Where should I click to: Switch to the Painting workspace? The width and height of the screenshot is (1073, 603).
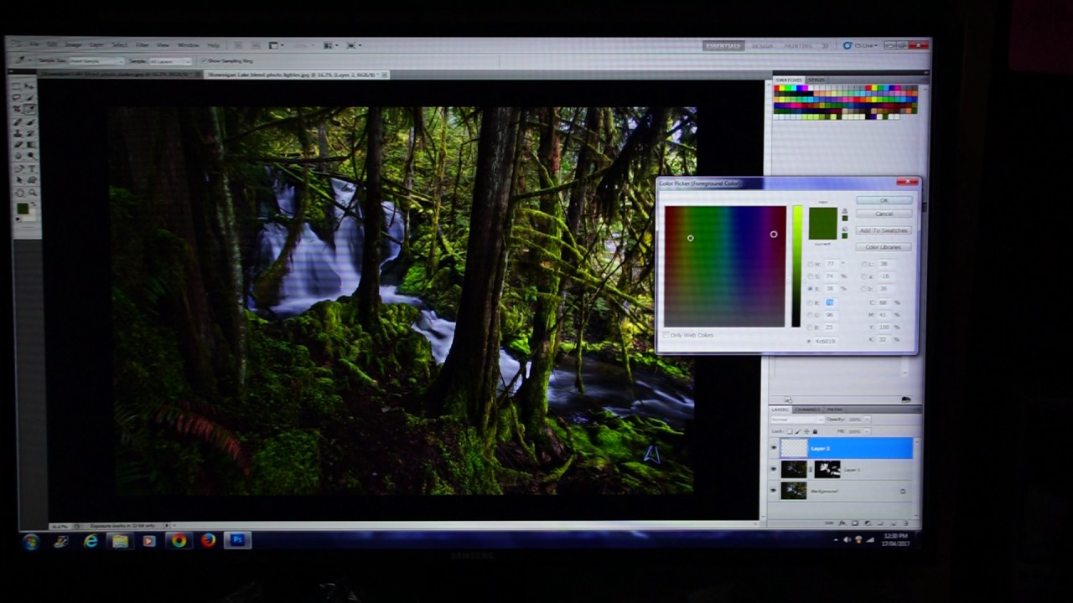point(798,46)
